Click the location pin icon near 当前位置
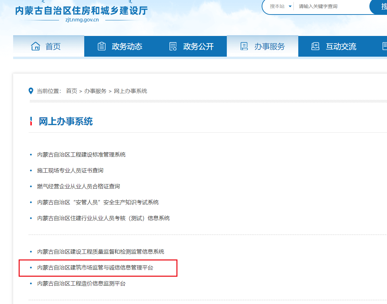The image size is (387, 304). click(x=31, y=91)
